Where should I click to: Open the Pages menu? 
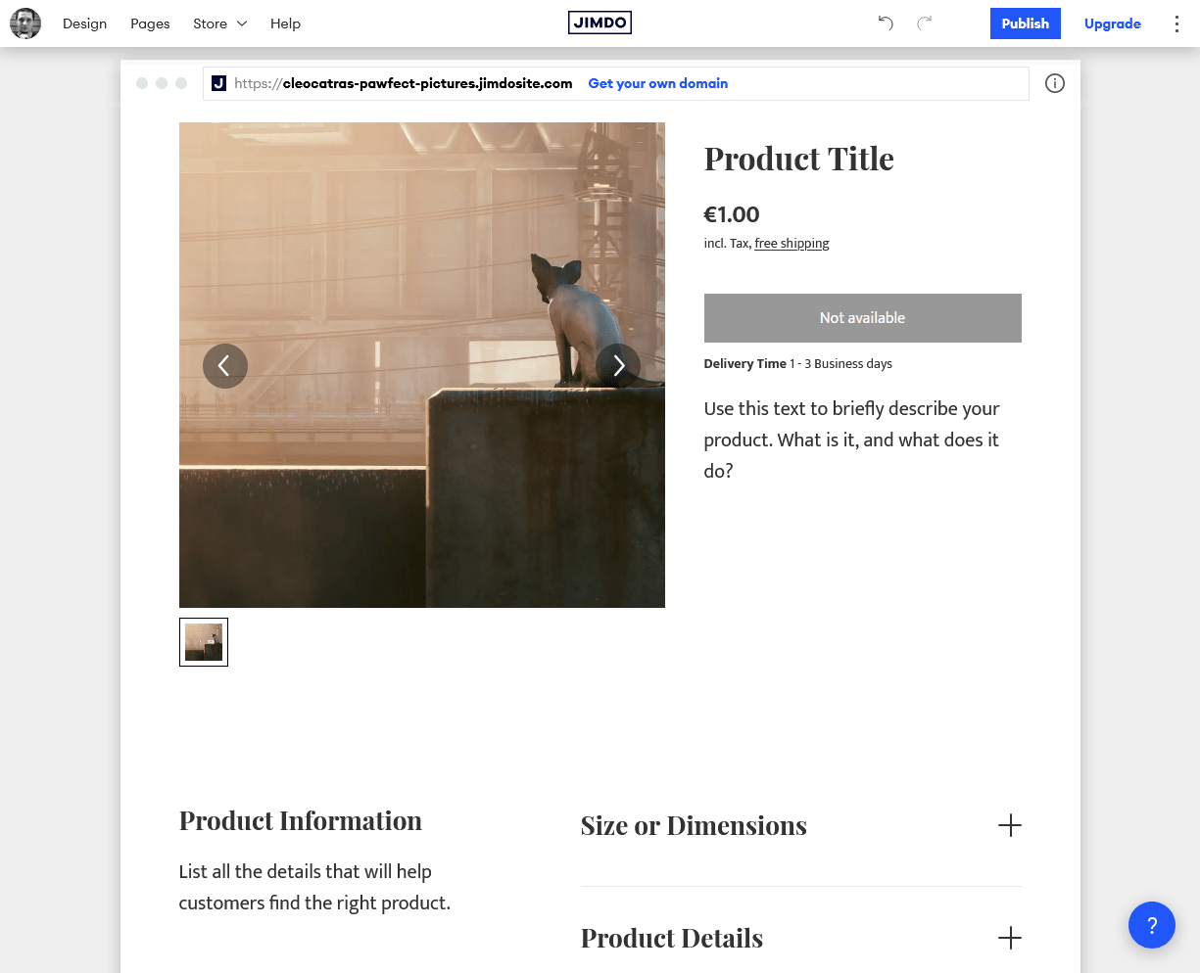(x=150, y=23)
